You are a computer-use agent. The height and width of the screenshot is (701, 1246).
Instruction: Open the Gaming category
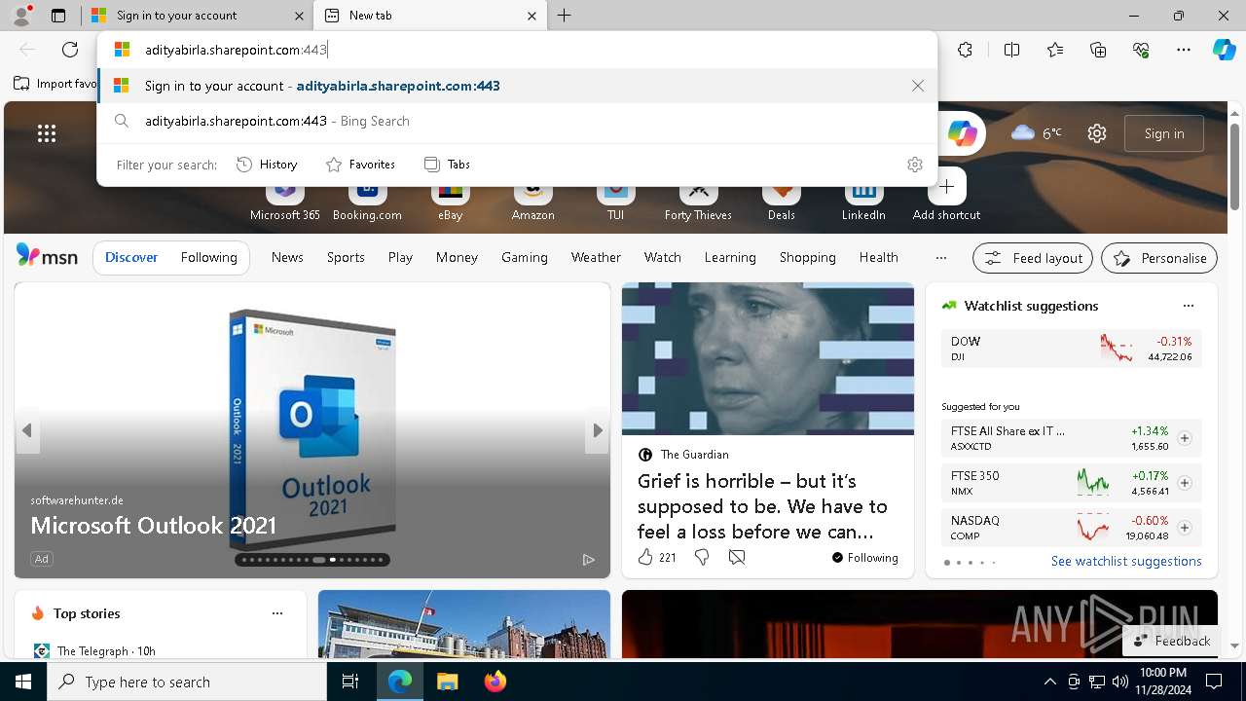pyautogui.click(x=524, y=257)
